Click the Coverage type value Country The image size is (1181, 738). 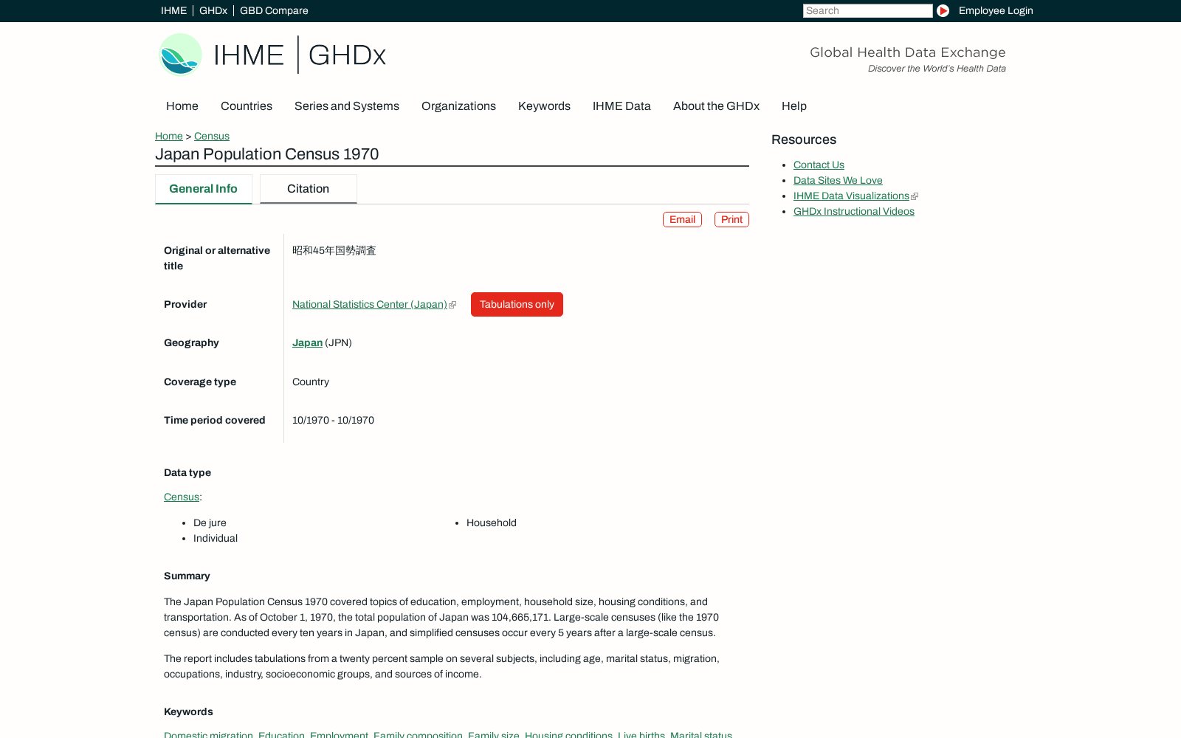(x=311, y=382)
